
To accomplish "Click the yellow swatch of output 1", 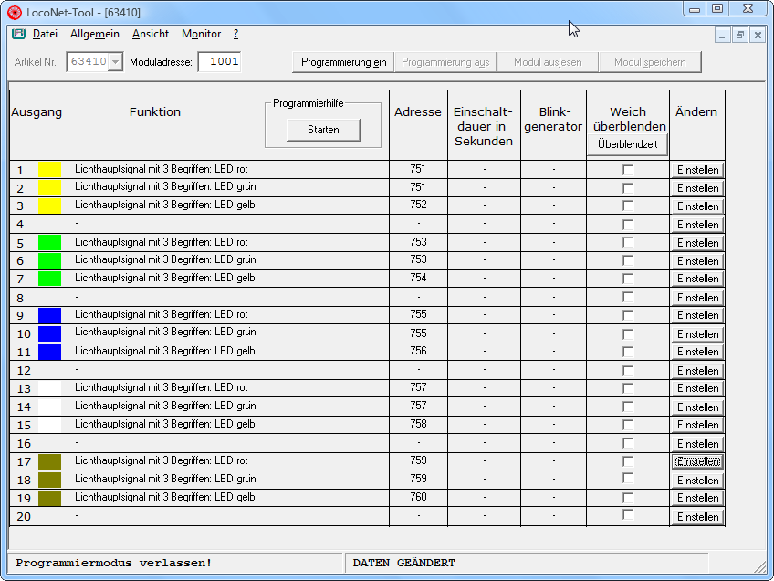I will point(50,170).
